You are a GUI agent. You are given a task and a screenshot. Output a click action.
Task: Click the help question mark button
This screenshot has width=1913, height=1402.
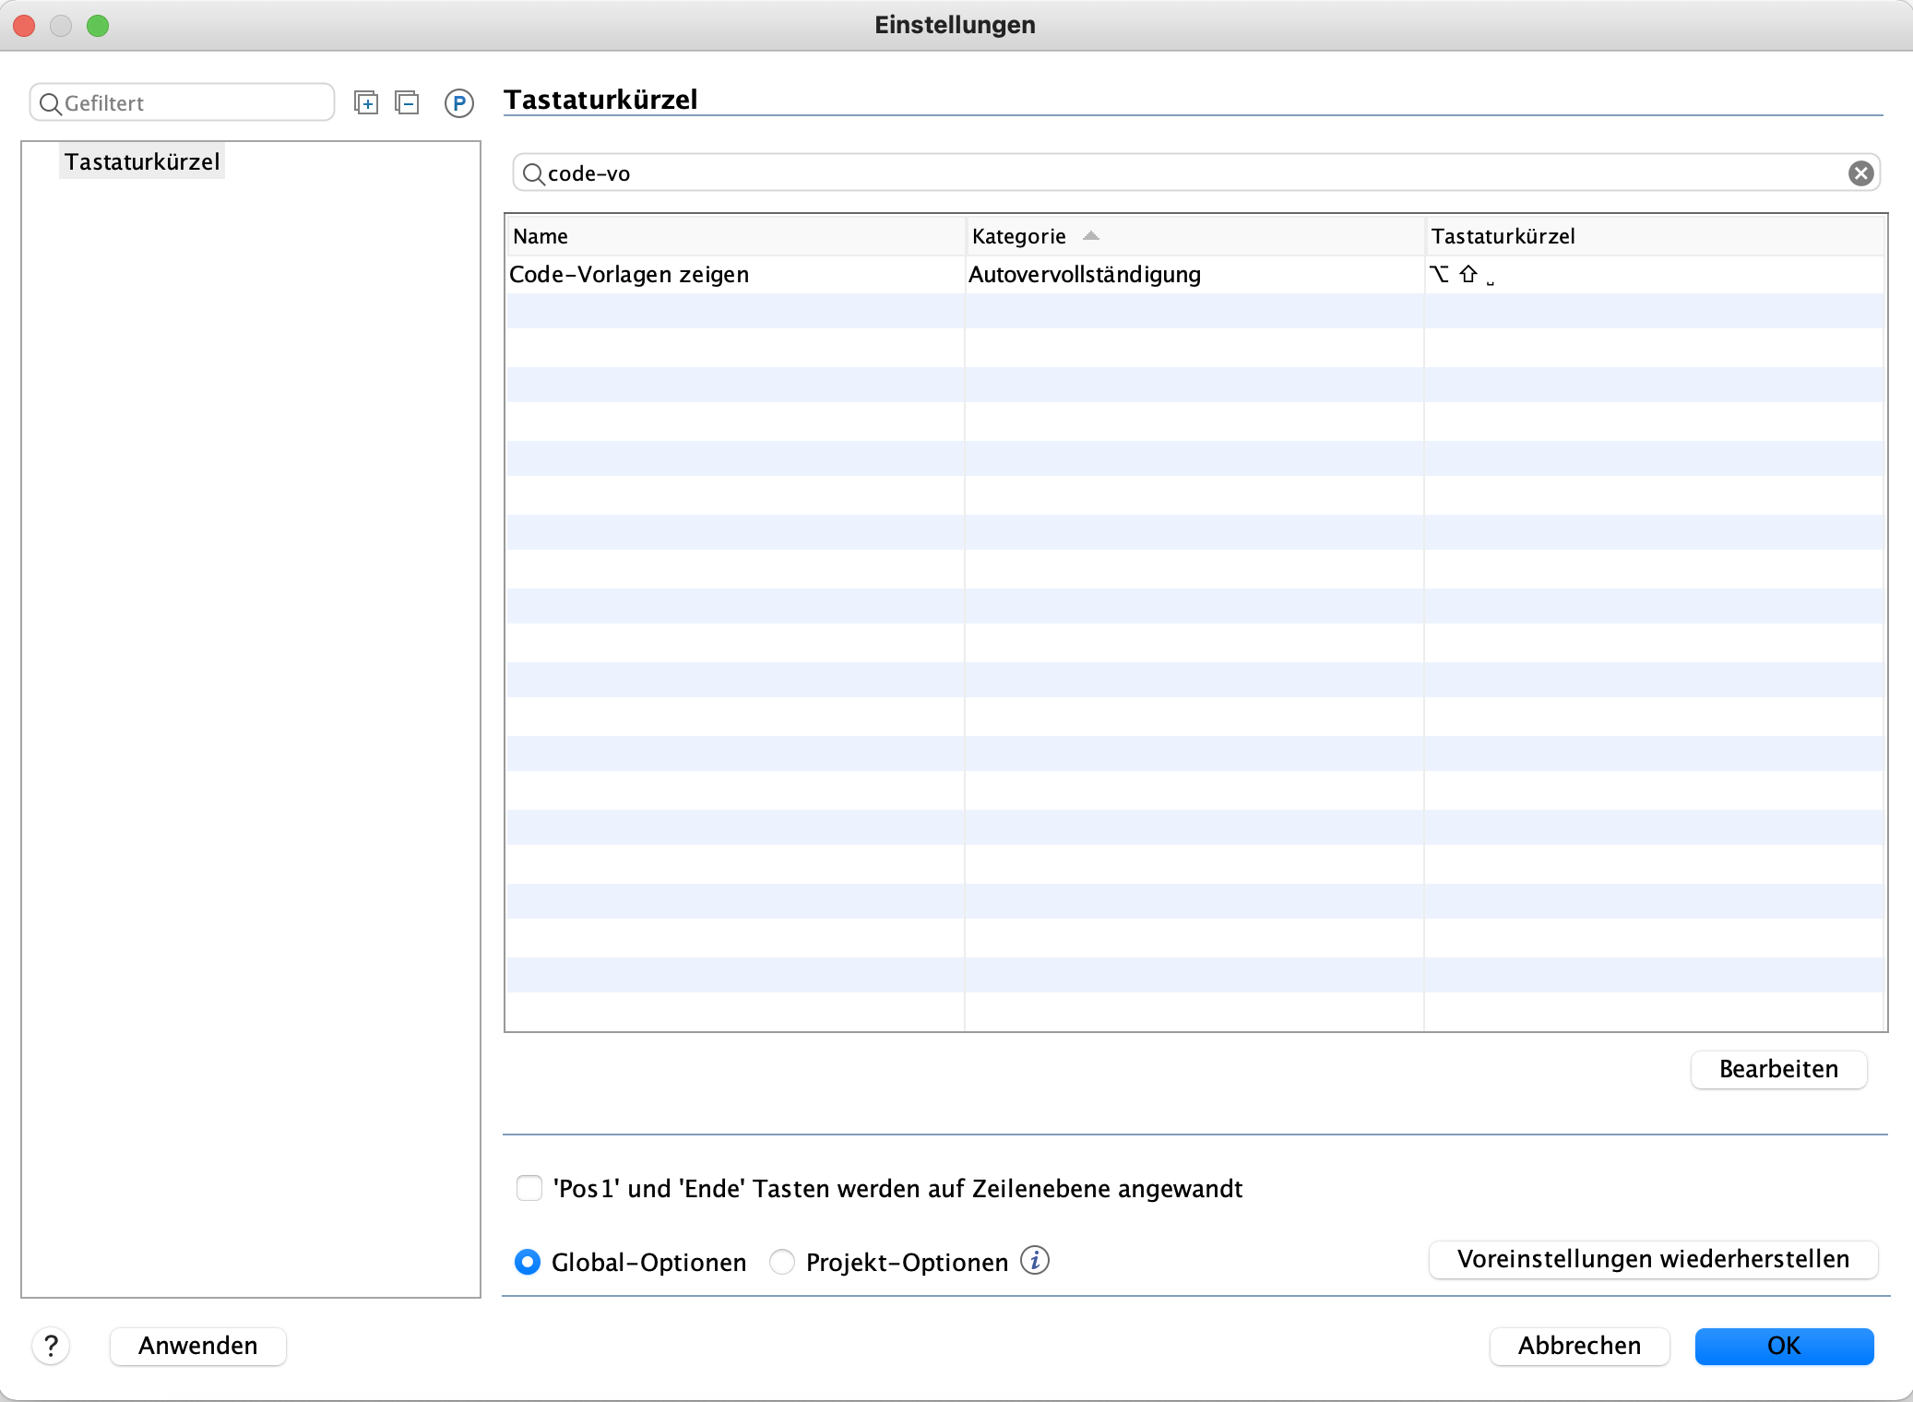(x=52, y=1346)
